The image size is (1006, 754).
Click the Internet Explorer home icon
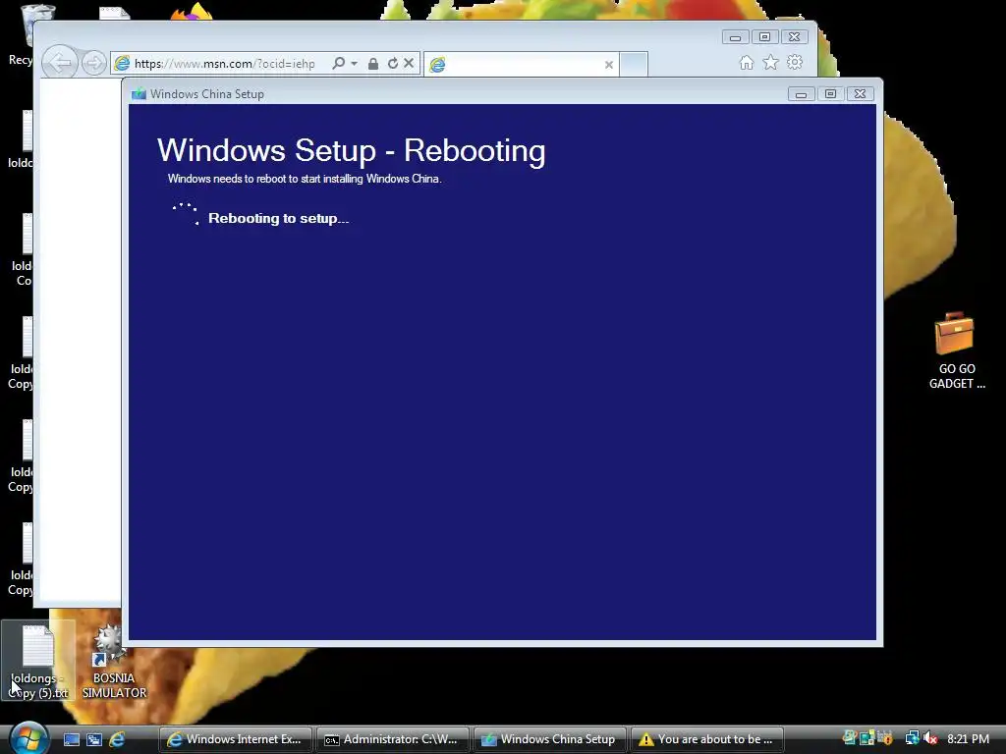(747, 62)
